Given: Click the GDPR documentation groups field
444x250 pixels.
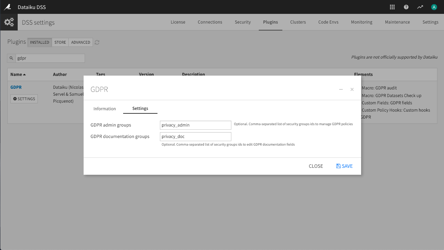Looking at the screenshot, I should tap(196, 137).
